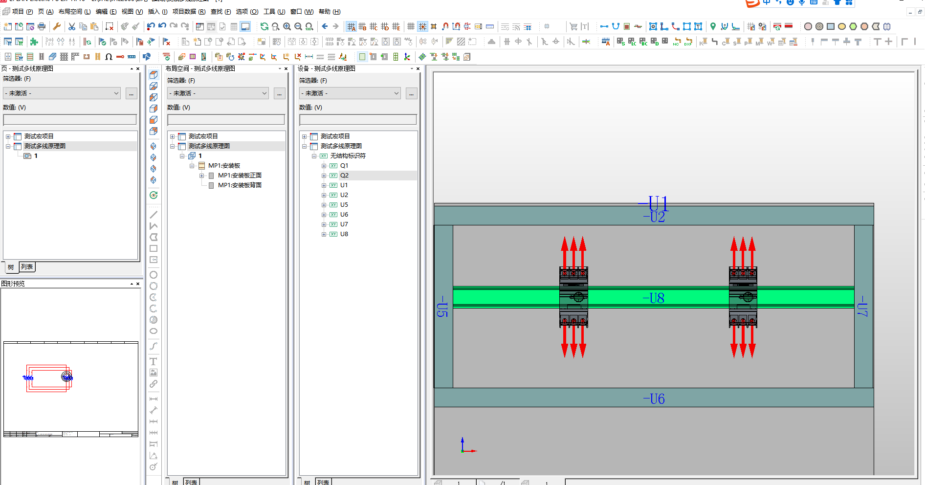Select the top 3D isometric view cube icon

pyautogui.click(x=154, y=75)
